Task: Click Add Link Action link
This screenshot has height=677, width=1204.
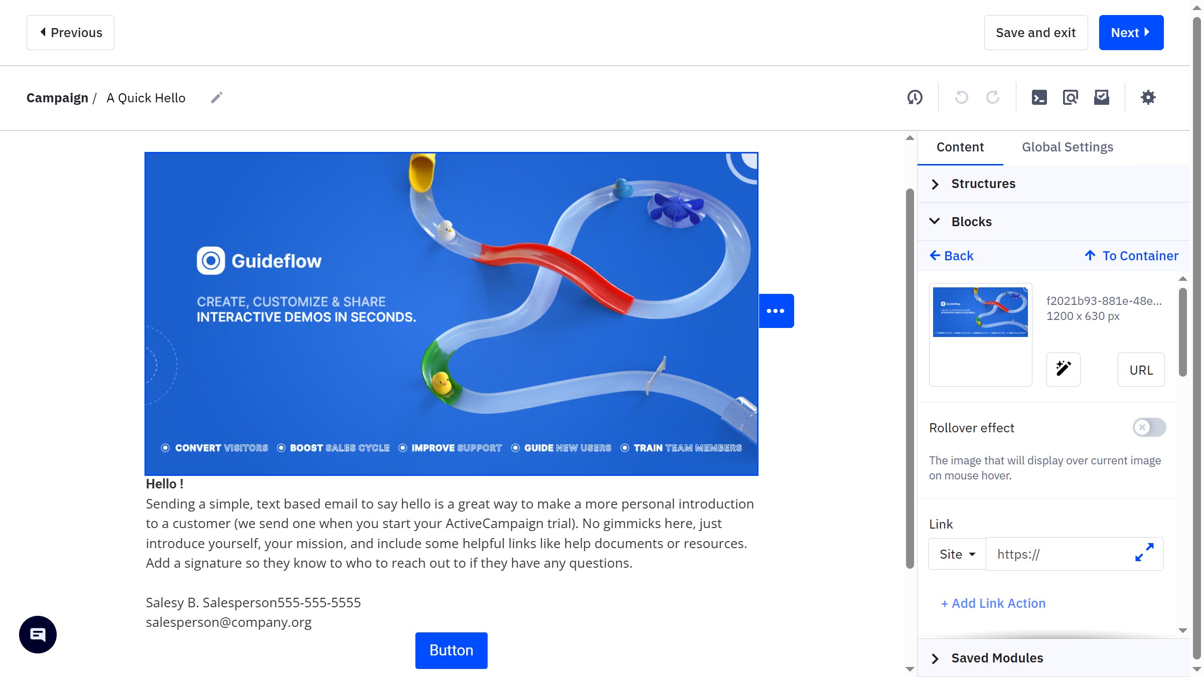Action: coord(993,603)
